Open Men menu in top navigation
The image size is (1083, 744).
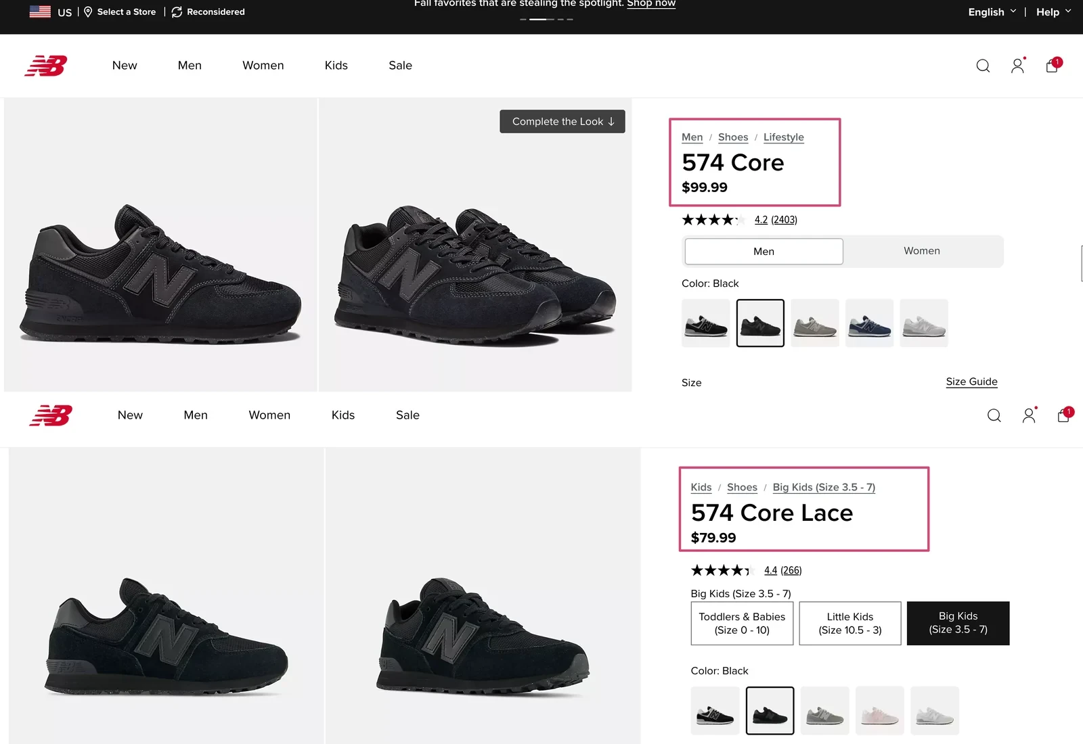tap(190, 66)
